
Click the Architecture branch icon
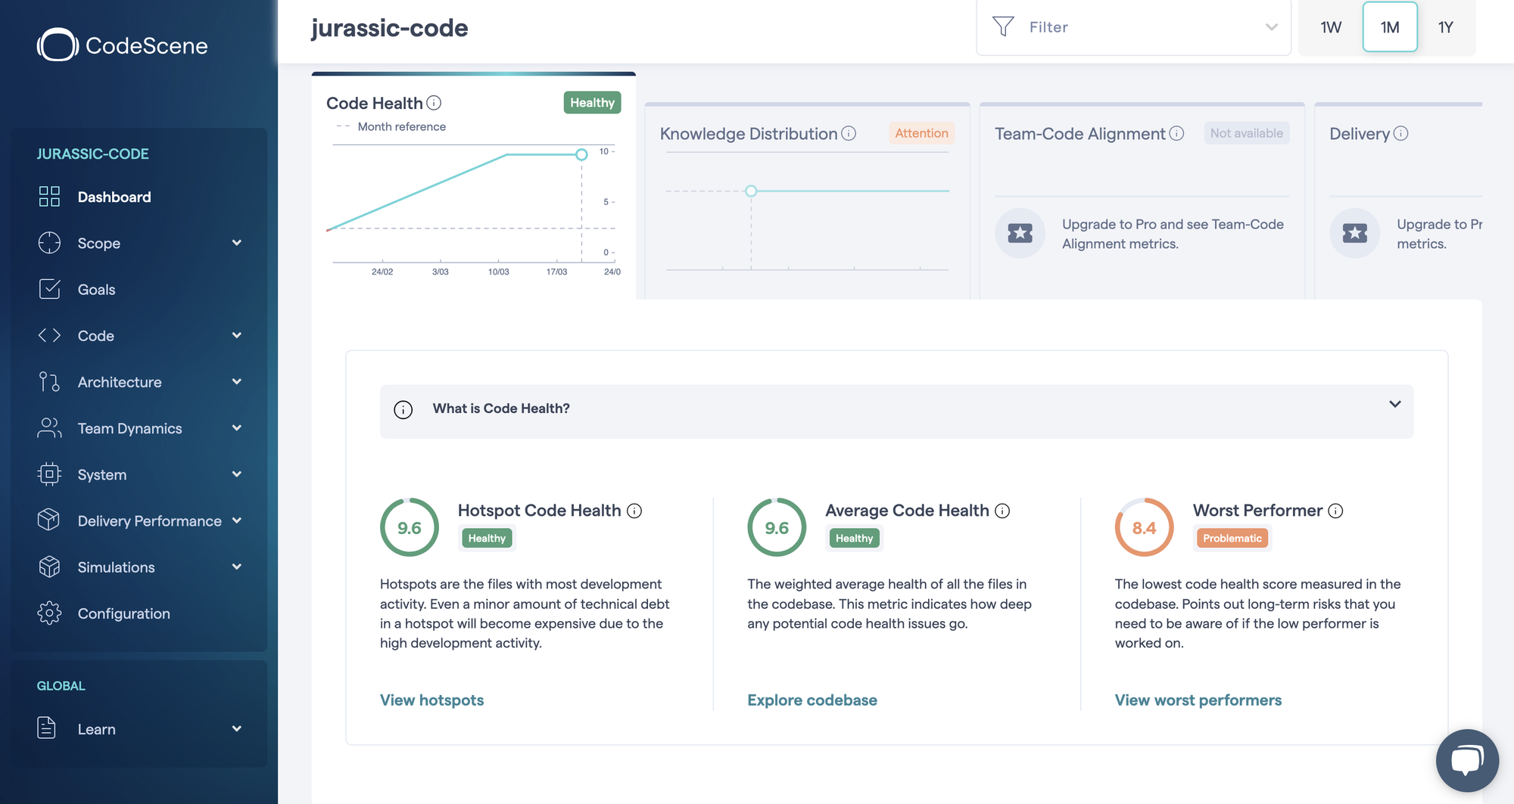49,382
